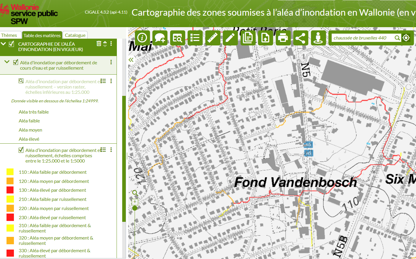Toggle the débordement de cours d'eau group checkbox
The height and width of the screenshot is (259, 416).
(16, 62)
